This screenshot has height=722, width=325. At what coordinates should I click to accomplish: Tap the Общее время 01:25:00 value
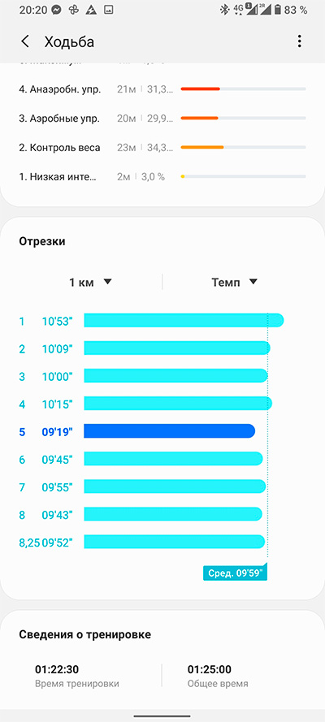[x=210, y=669]
